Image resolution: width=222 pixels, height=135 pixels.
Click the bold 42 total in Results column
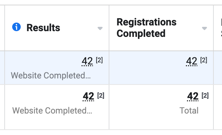tap(88, 96)
